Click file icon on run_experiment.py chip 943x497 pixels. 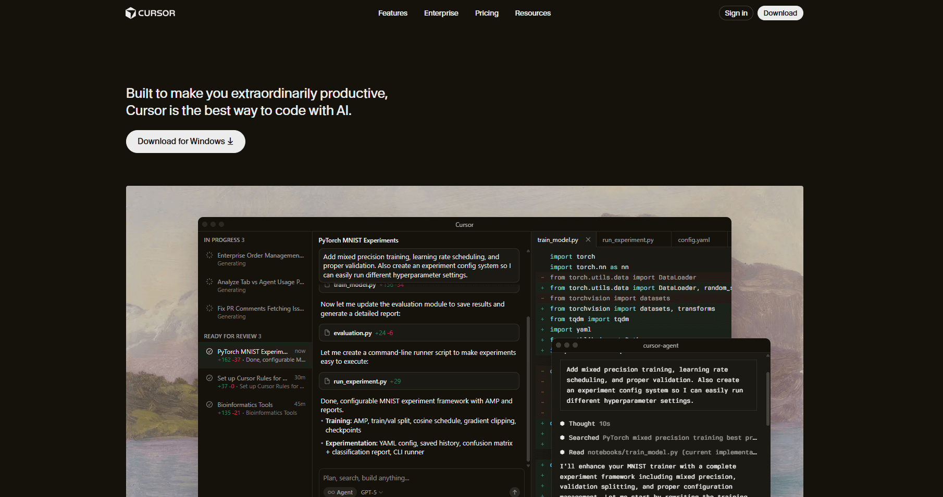click(x=327, y=381)
